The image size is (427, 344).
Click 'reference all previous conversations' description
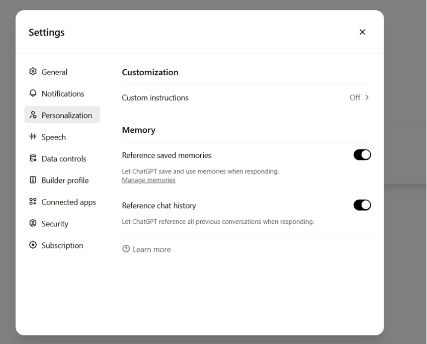coord(218,222)
